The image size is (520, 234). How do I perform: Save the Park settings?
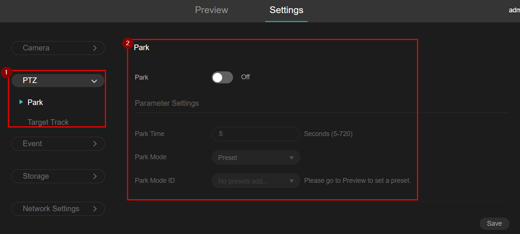point(494,224)
